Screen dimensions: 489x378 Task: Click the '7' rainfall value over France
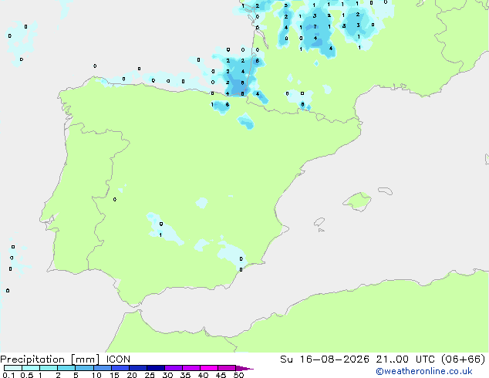(x=315, y=27)
